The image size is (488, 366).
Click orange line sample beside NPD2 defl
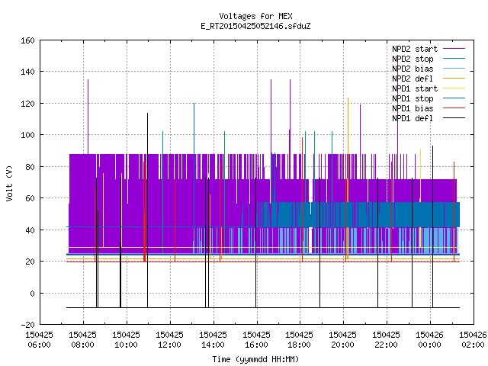[454, 79]
